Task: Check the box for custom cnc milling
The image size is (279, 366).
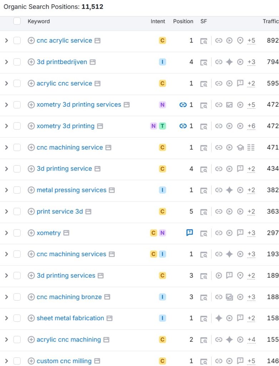Action: click(17, 361)
